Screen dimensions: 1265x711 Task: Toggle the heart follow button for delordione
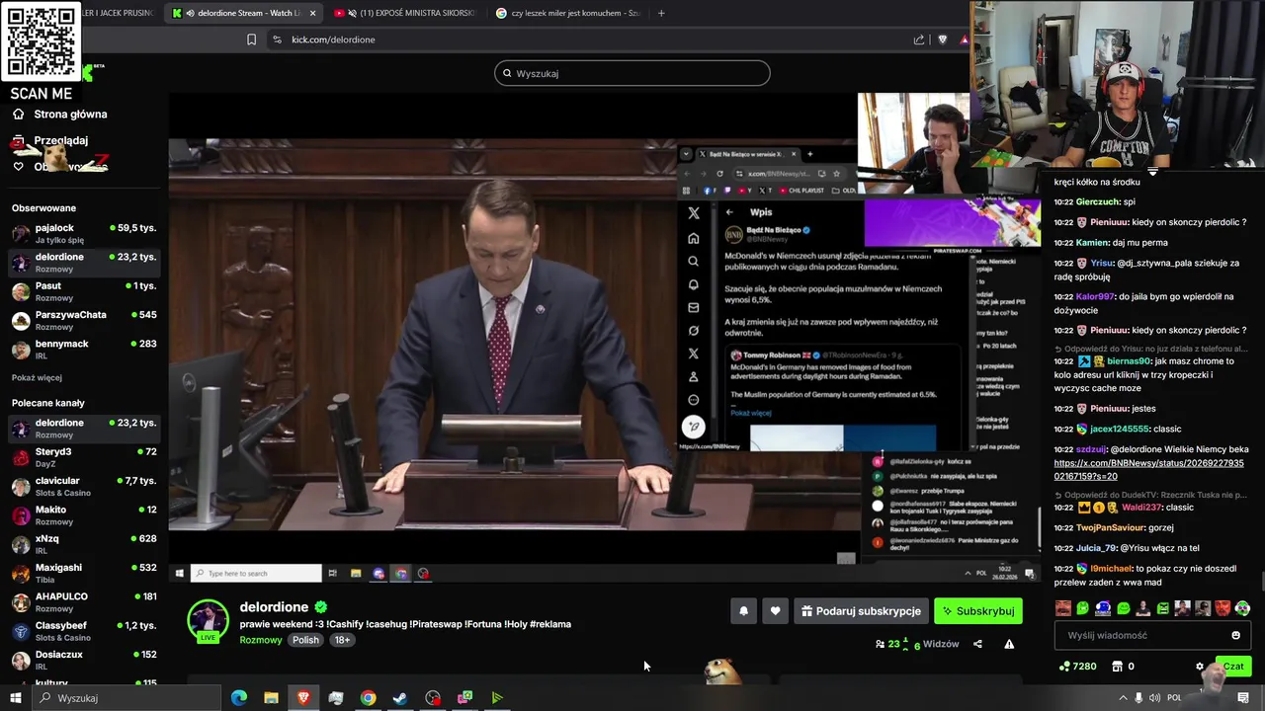click(775, 611)
